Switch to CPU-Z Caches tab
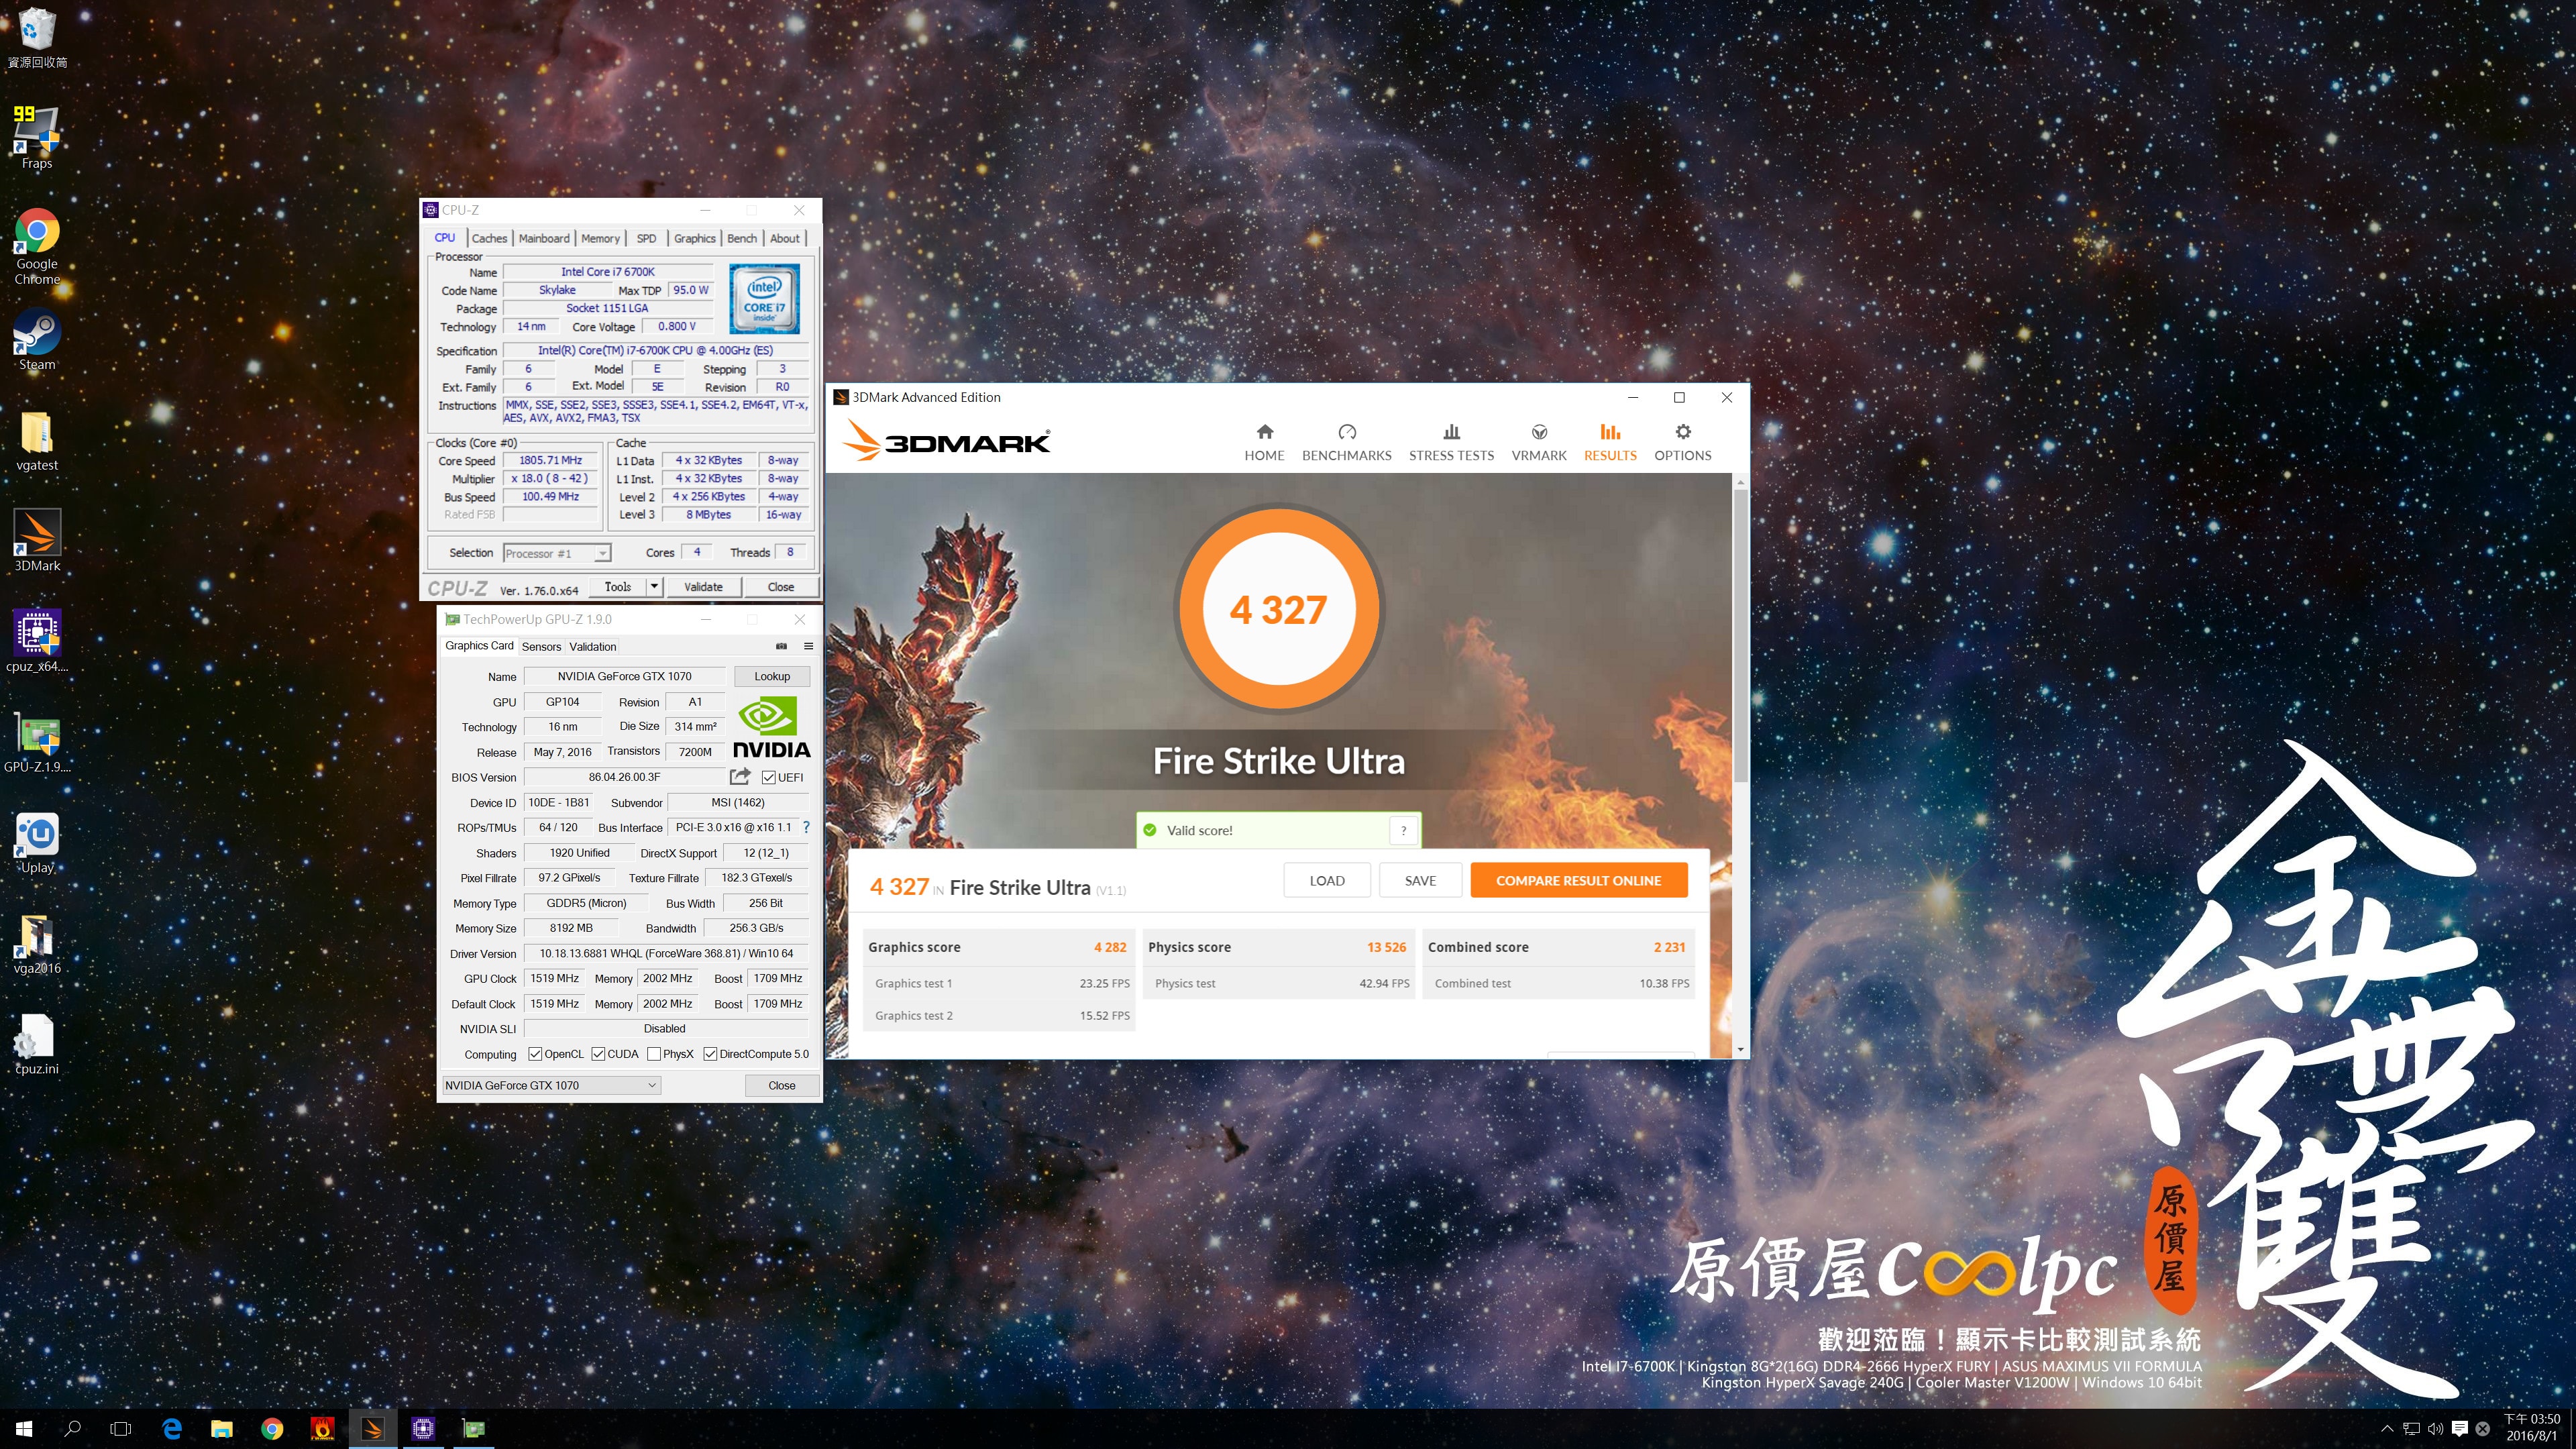 pyautogui.click(x=489, y=238)
